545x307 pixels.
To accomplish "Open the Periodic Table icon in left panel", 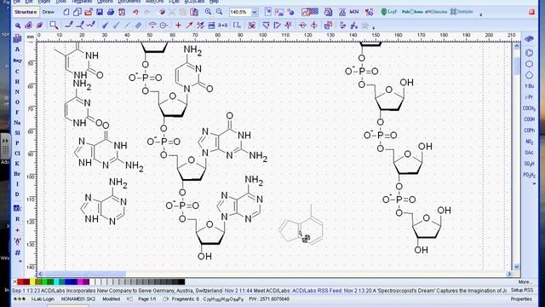I will coord(17,38).
